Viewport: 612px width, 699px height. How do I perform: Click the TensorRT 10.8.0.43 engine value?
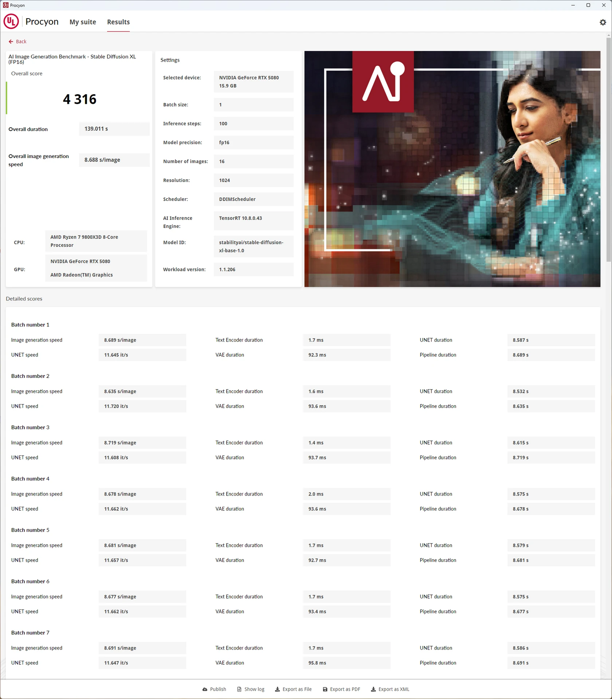tap(254, 221)
